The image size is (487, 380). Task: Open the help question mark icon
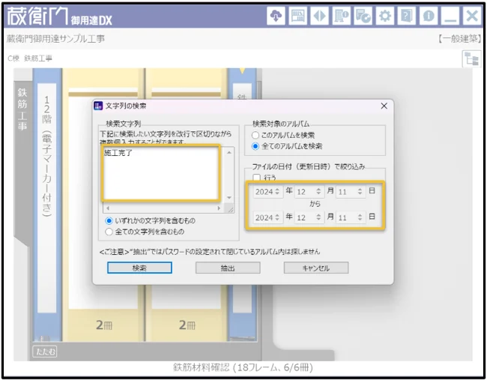pyautogui.click(x=406, y=16)
